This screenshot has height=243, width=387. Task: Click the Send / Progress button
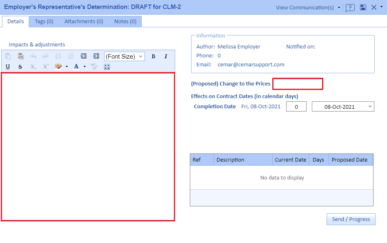(351, 219)
